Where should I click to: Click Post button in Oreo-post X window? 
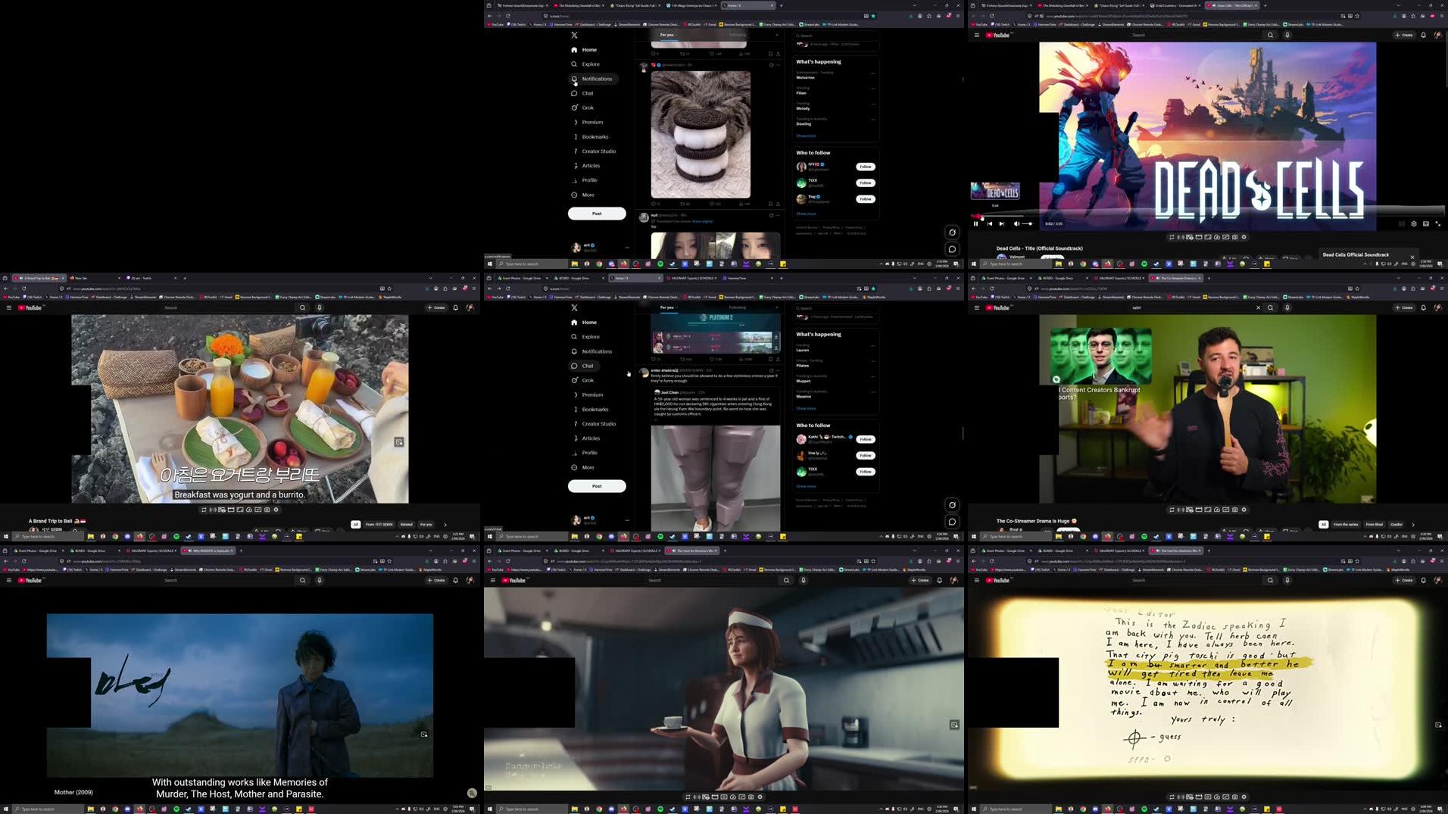[597, 214]
